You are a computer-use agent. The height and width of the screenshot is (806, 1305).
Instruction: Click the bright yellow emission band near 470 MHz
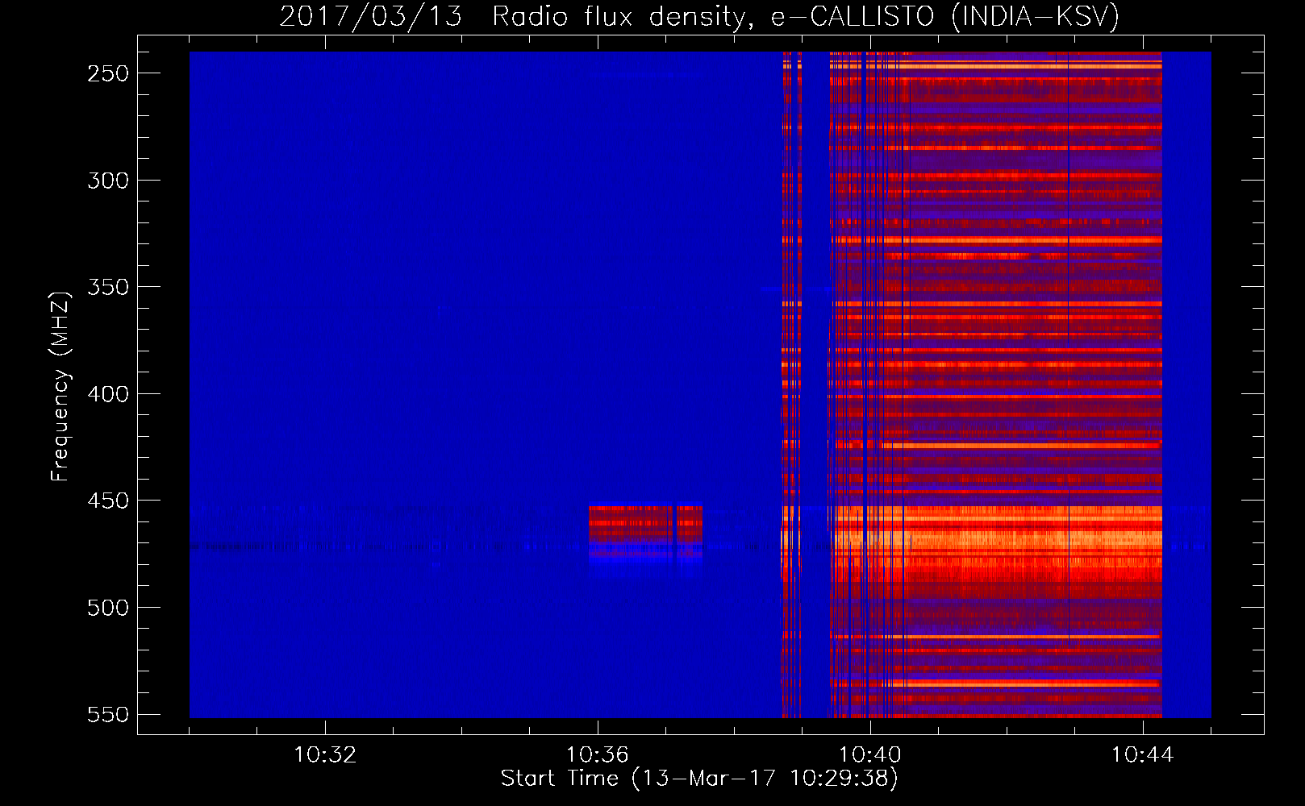(x=996, y=538)
